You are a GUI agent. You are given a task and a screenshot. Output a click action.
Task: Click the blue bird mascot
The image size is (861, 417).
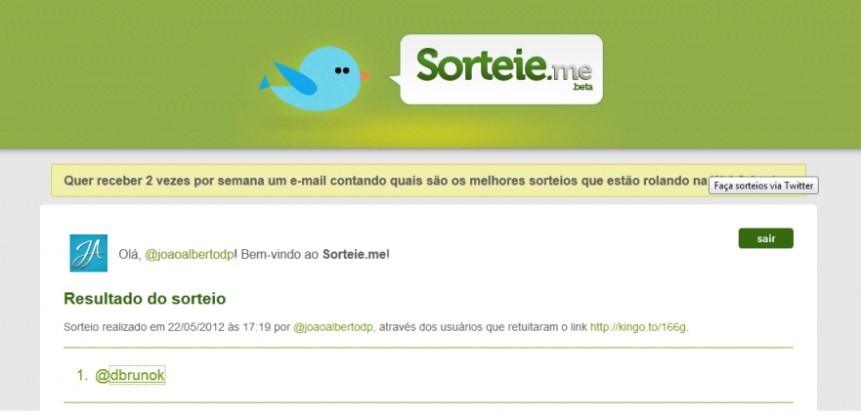pyautogui.click(x=316, y=78)
